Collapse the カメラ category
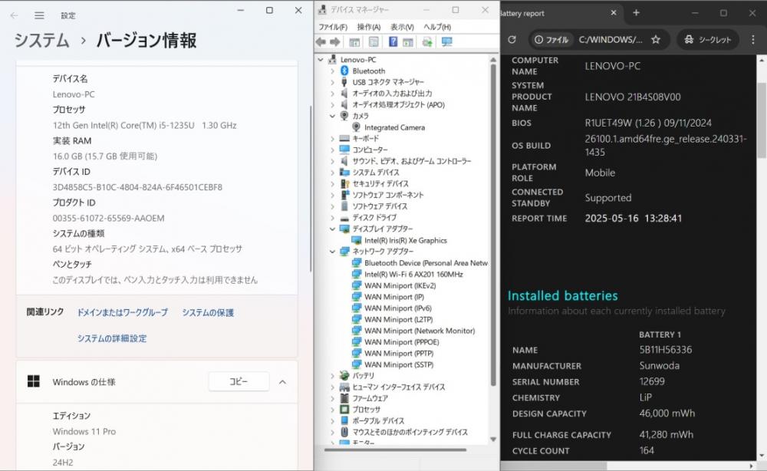This screenshot has height=471, width=767. click(x=333, y=116)
